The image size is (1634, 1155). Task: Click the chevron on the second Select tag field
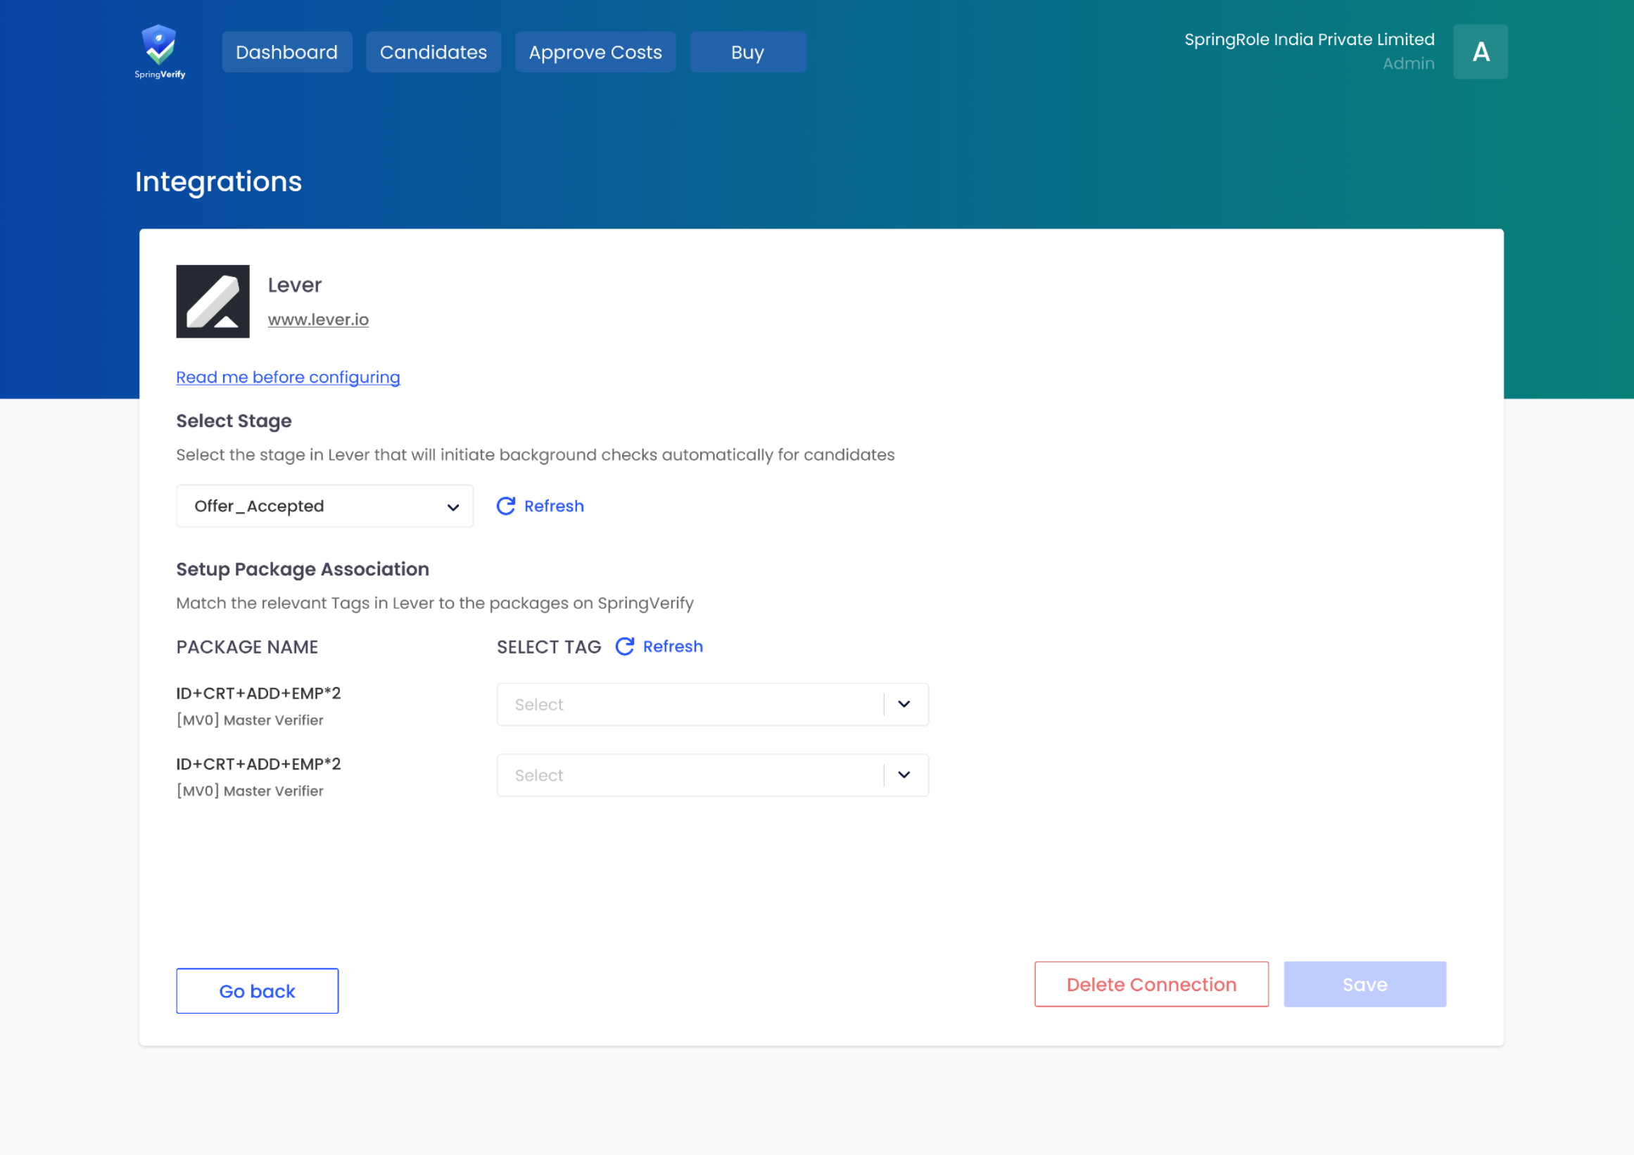(x=904, y=774)
